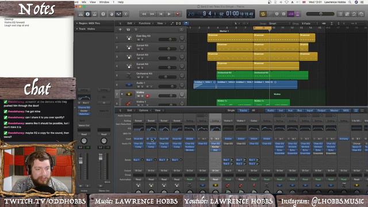Toggle the Master channel filter button

click(x=334, y=110)
